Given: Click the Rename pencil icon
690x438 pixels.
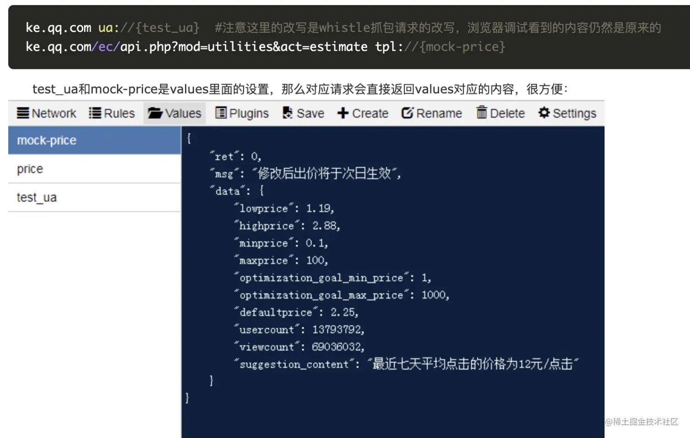Looking at the screenshot, I should 407,113.
